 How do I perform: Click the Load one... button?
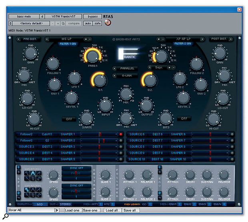click(73, 210)
